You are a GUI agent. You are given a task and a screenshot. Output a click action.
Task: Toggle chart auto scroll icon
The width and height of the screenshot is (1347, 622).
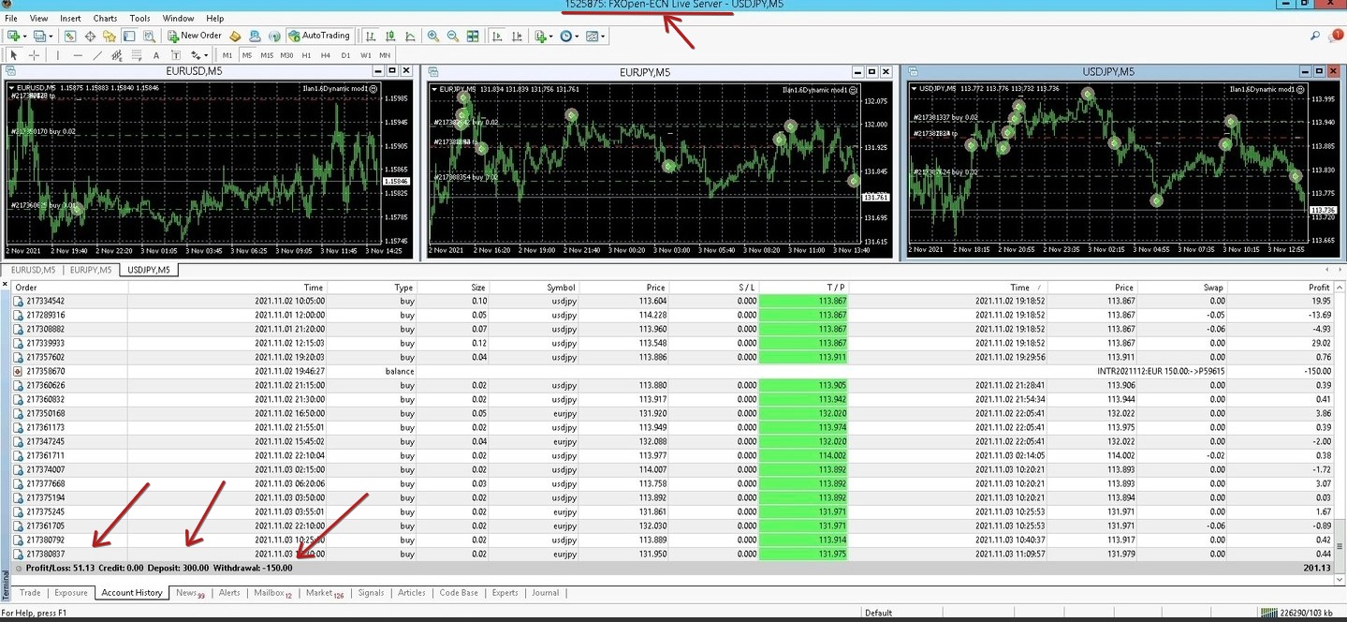tap(496, 36)
